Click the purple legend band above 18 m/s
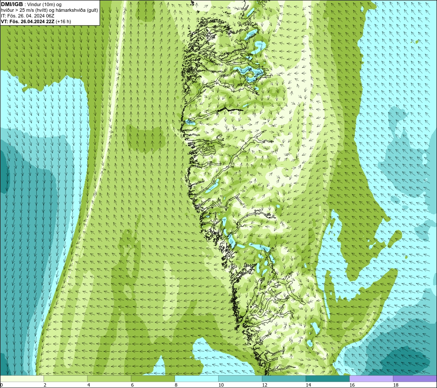Screen dimensions: 437x388 pyautogui.click(x=415, y=378)
